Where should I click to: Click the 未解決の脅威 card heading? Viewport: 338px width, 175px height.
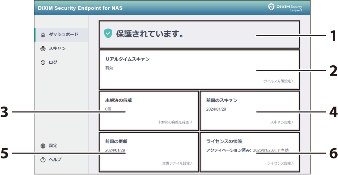[118, 100]
